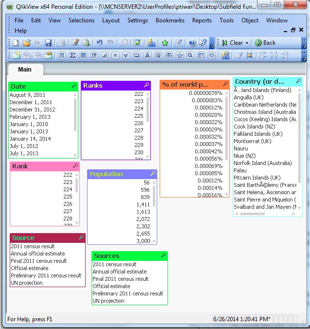Viewport: 310px width, 329px height.
Task: Launch the Quick Chart wizard icon
Action: coord(151,43)
